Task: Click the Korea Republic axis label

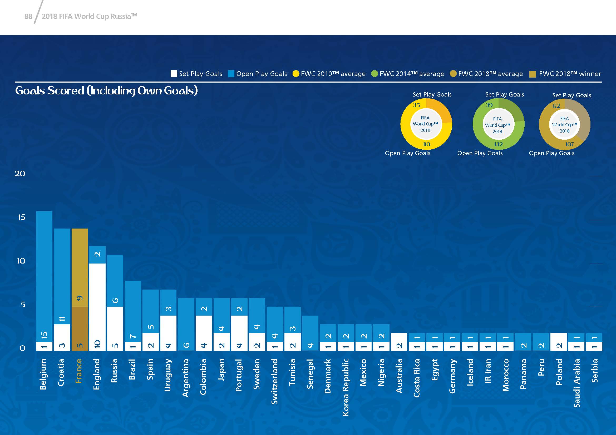Action: tap(346, 387)
